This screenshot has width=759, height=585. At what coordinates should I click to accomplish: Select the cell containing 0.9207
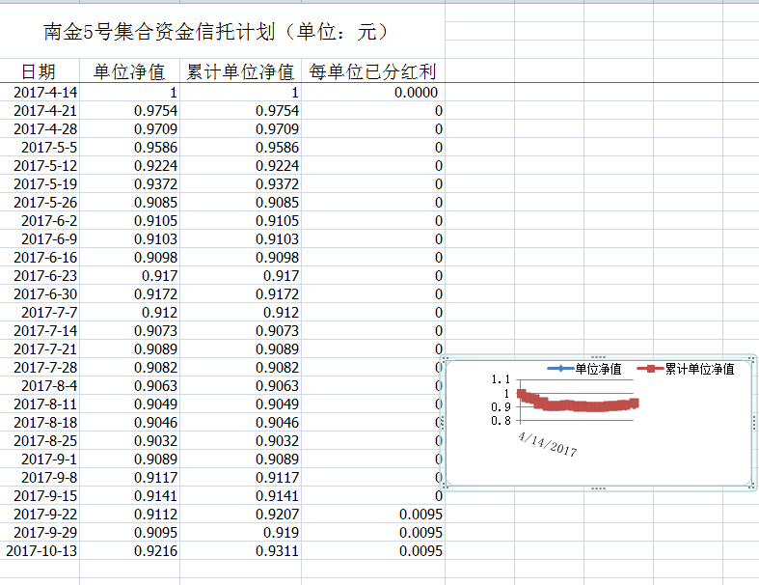click(x=240, y=514)
